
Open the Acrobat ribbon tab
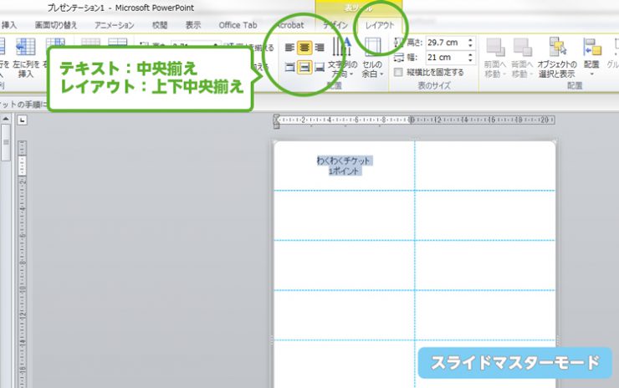[x=290, y=25]
